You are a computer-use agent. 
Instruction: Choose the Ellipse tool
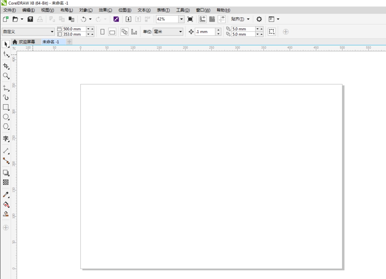[6, 117]
